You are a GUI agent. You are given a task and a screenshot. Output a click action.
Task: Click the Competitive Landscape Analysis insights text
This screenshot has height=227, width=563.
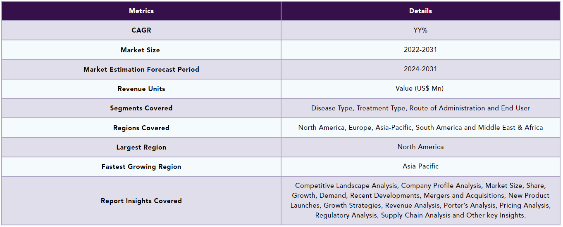pyautogui.click(x=420, y=201)
